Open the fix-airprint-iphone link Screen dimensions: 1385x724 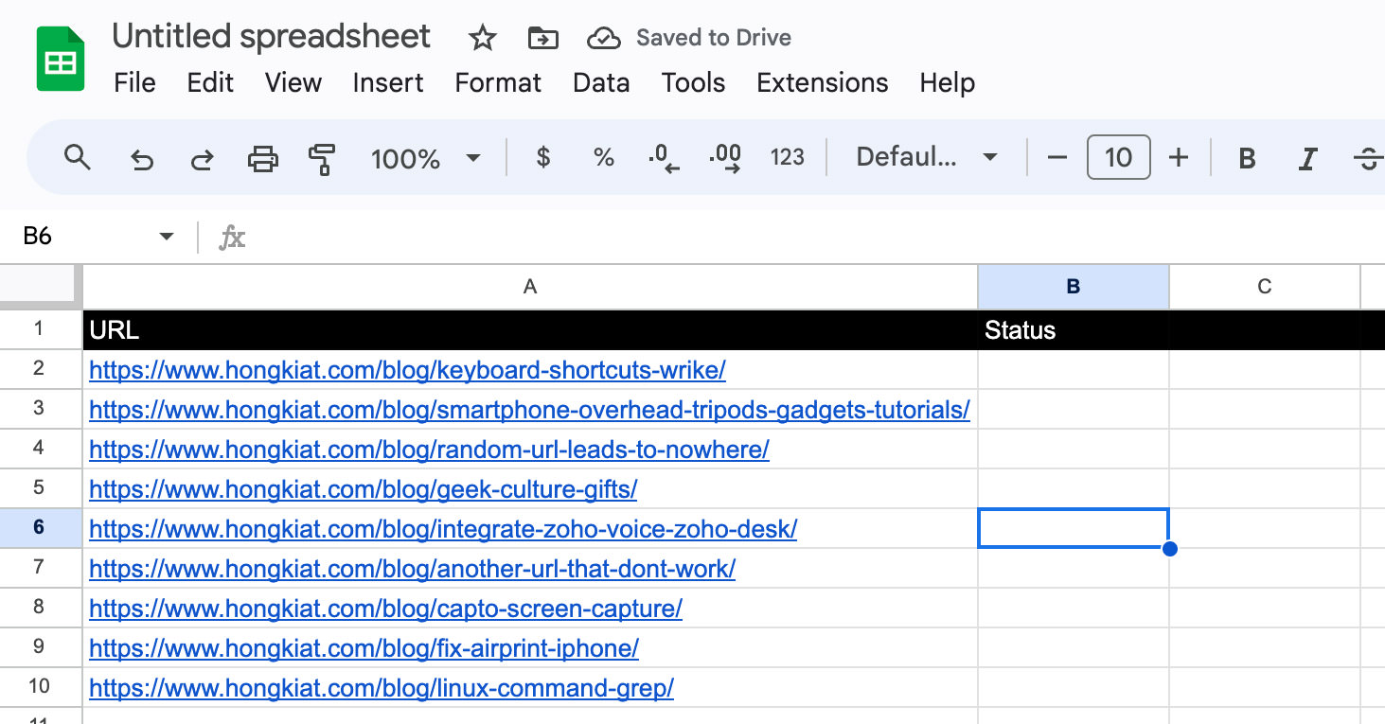[364, 648]
